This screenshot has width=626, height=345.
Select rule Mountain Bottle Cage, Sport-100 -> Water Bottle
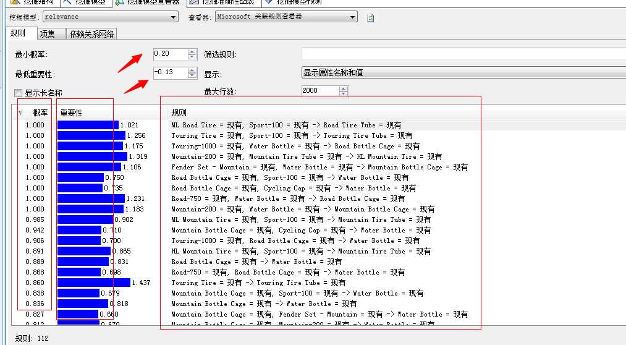tap(297, 293)
